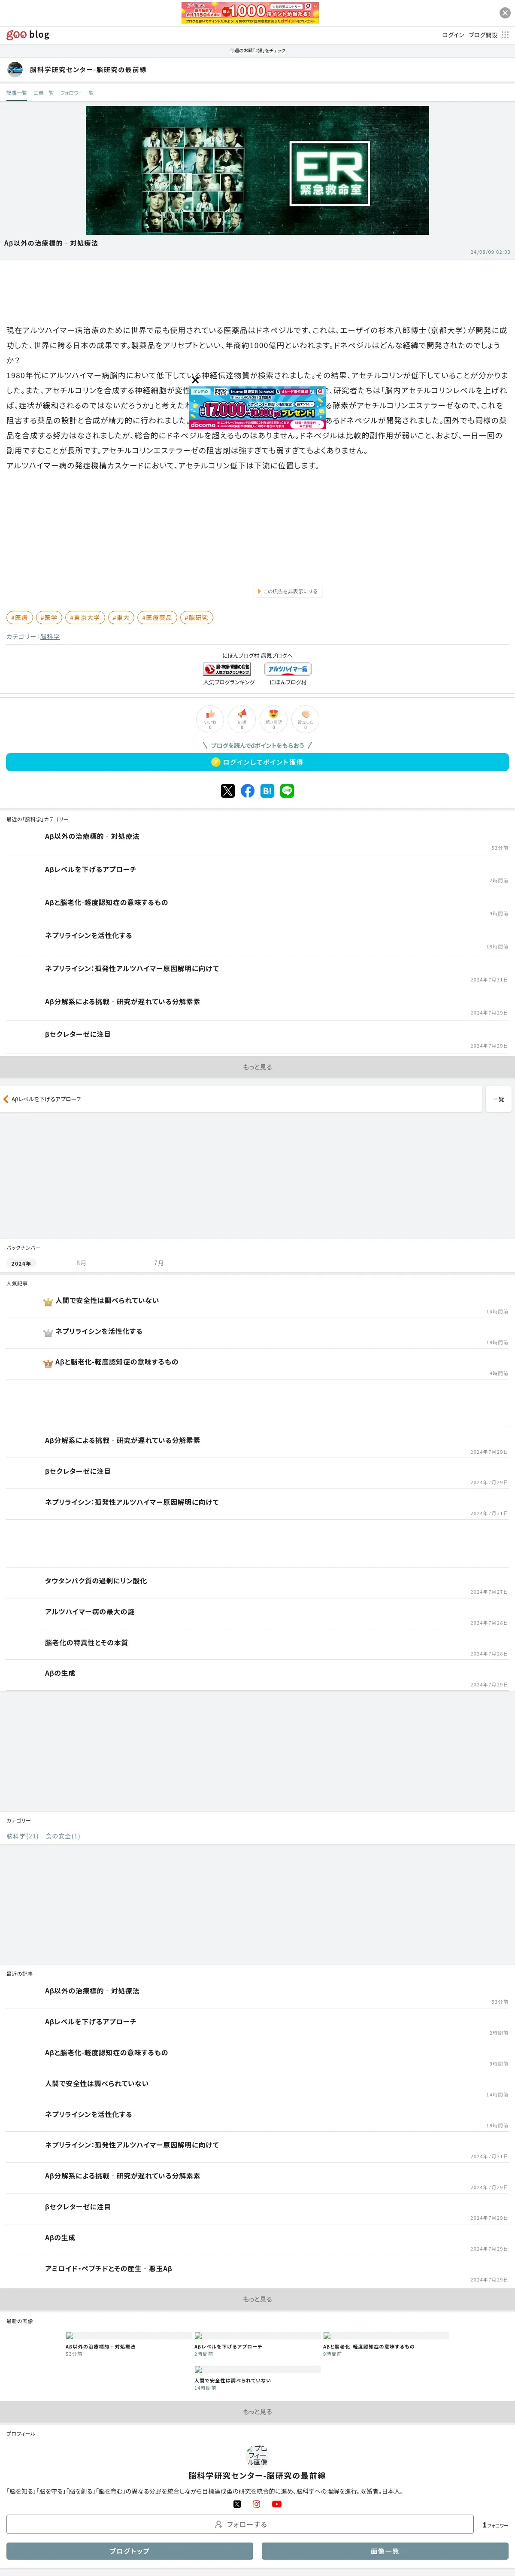Open アミロイド・ペプチドとその産生 article
The height and width of the screenshot is (2576, 515).
point(108,2269)
